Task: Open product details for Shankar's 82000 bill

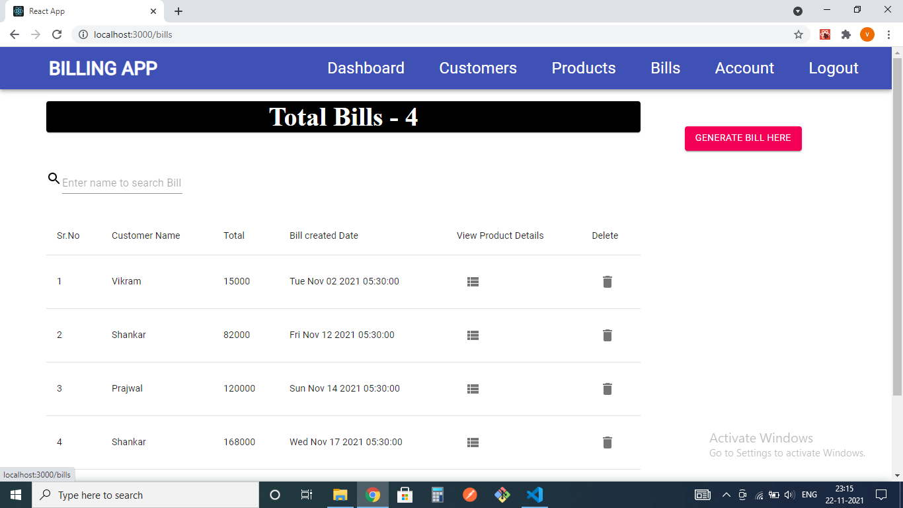Action: pos(473,335)
